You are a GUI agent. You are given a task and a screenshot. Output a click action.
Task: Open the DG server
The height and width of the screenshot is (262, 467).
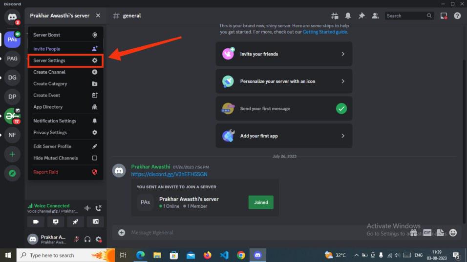click(12, 78)
